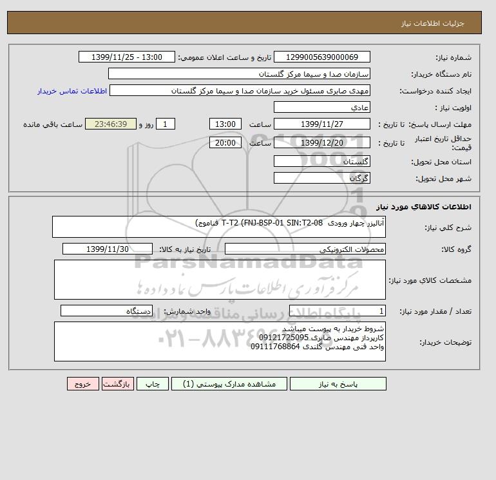The width and height of the screenshot is (496, 480).
Task: Click the delivery province field گلستان
Action: point(321,161)
